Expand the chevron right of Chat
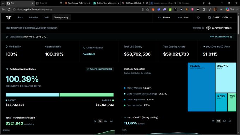The height and width of the screenshot is (135, 240). click(x=238, y=10)
